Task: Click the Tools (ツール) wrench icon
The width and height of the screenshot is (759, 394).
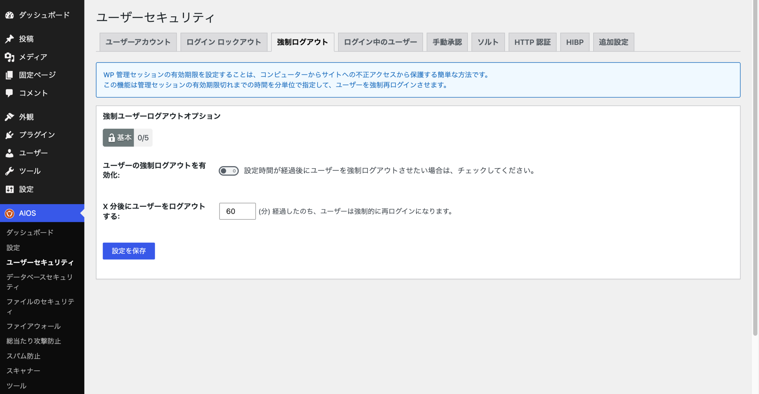Action: point(9,171)
